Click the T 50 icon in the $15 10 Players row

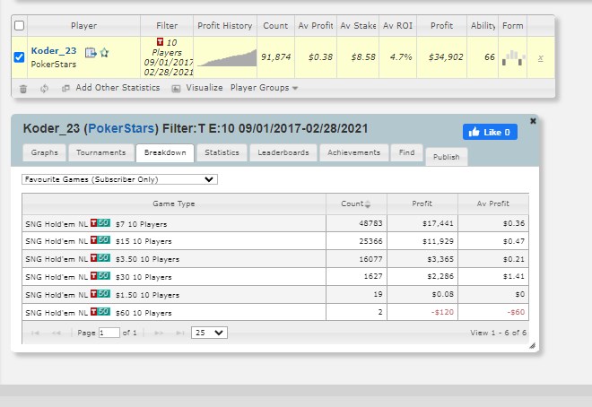[x=100, y=240]
